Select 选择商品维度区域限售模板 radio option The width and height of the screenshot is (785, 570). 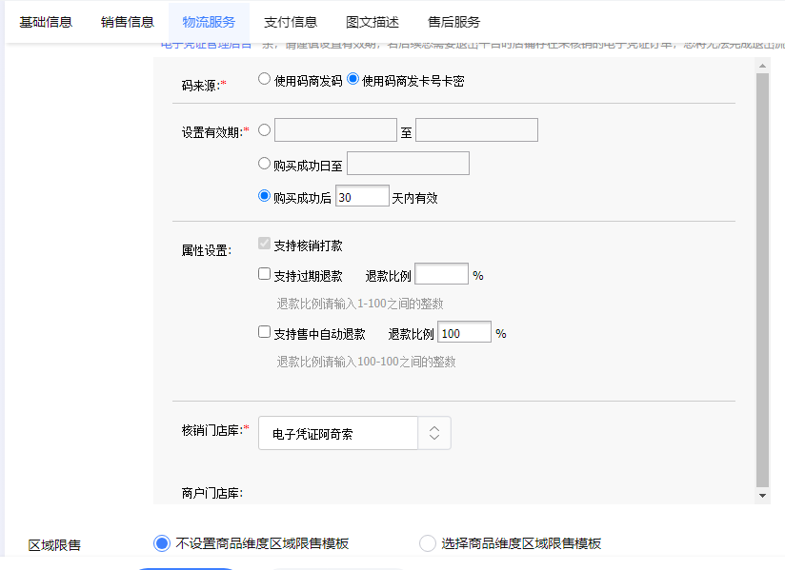tap(428, 543)
